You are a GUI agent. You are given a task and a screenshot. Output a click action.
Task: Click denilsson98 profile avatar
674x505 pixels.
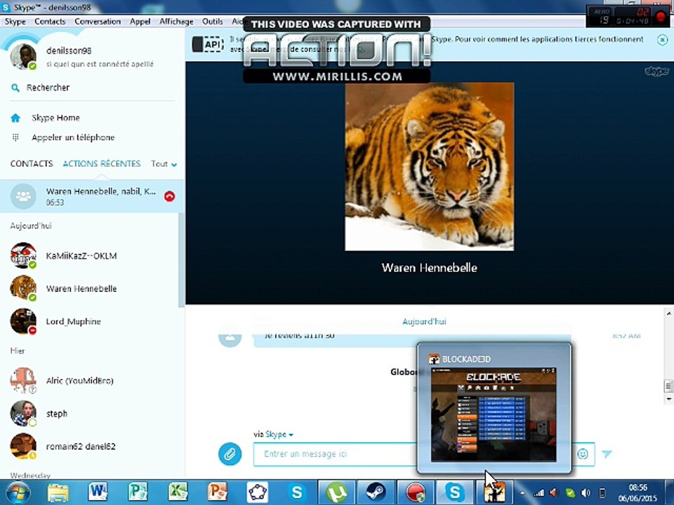click(x=23, y=56)
